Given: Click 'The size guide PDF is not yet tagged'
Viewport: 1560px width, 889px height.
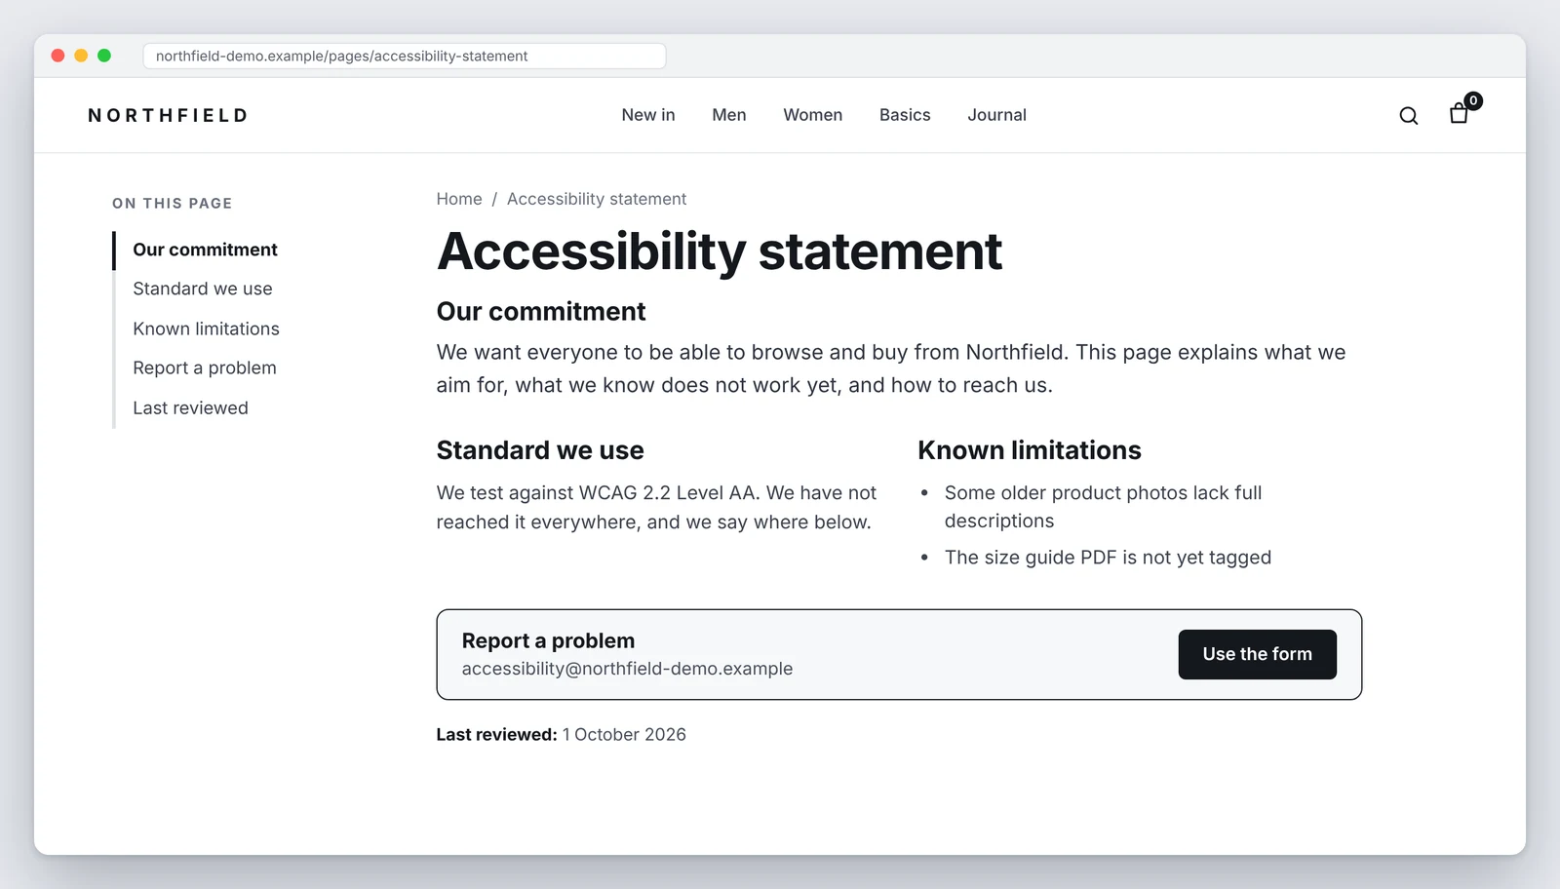Looking at the screenshot, I should click(x=1108, y=558).
